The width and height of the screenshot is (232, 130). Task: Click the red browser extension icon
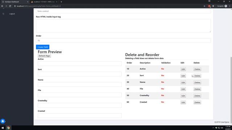pyautogui.click(x=209, y=6)
